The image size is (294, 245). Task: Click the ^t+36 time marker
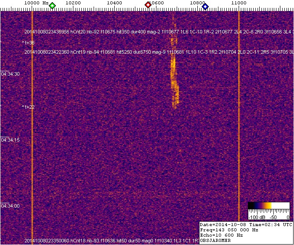coord(28,43)
